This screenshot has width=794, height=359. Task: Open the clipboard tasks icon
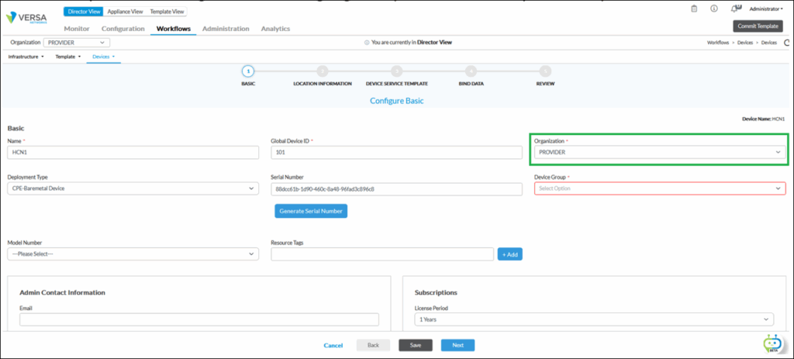coord(694,9)
